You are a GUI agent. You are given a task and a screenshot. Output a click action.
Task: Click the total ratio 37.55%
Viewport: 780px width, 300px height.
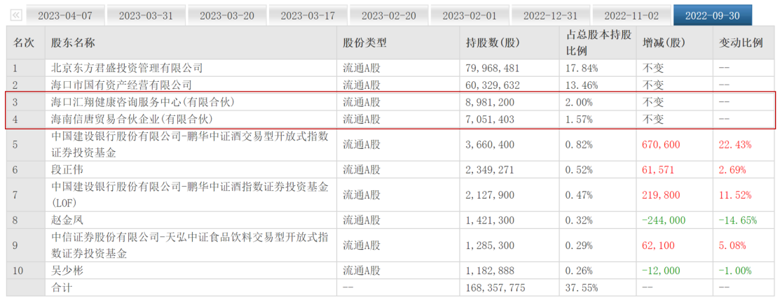[582, 288]
